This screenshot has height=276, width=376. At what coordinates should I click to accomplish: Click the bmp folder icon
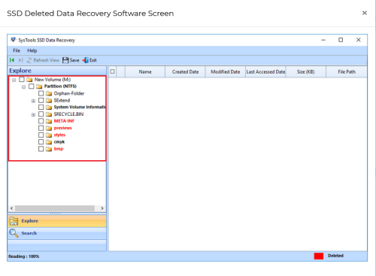(49, 149)
